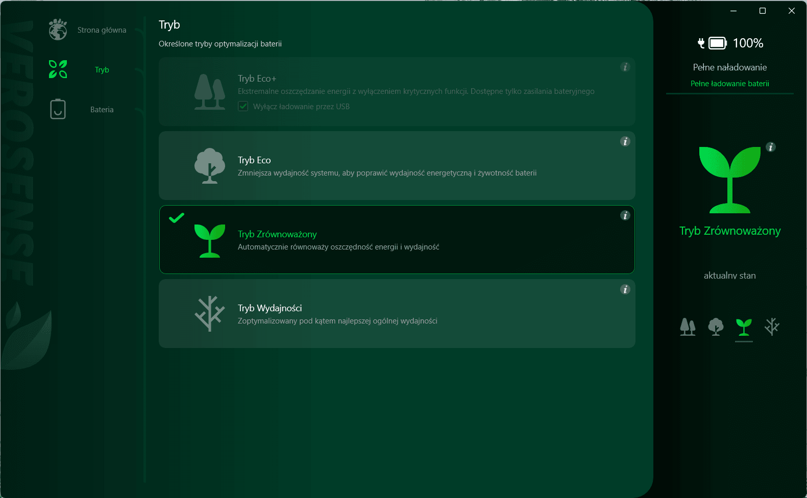Click info icon on Tryb Eco+ card
Image resolution: width=807 pixels, height=498 pixels.
tap(625, 67)
